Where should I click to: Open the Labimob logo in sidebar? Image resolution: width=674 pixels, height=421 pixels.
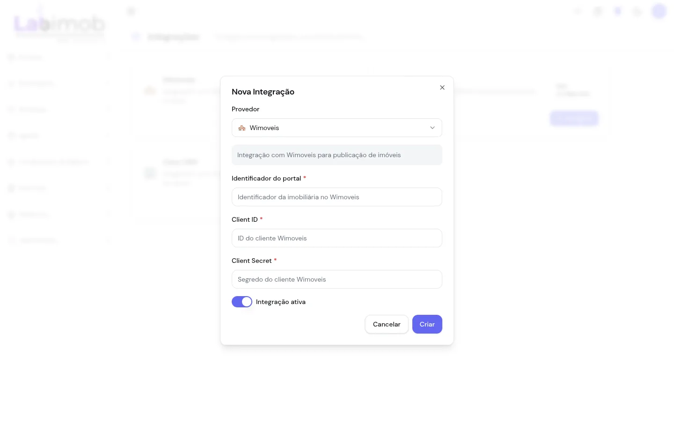59,24
